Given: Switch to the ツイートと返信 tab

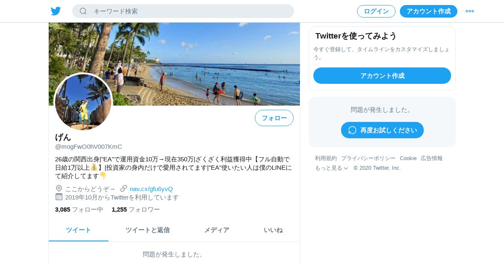Looking at the screenshot, I should 147,230.
